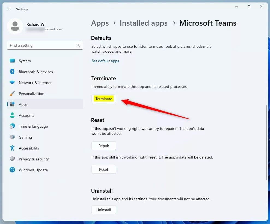270x224 pixels.
Task: Click the Personalization paintbrush icon
Action: [x=12, y=93]
